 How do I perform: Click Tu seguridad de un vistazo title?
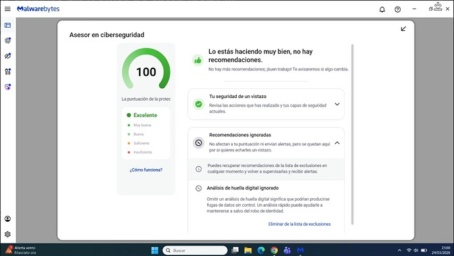click(238, 97)
